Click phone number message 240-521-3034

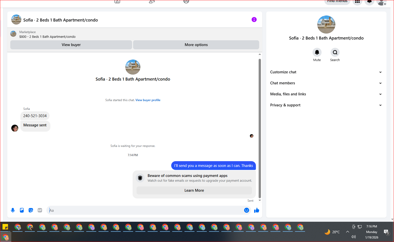(x=35, y=116)
